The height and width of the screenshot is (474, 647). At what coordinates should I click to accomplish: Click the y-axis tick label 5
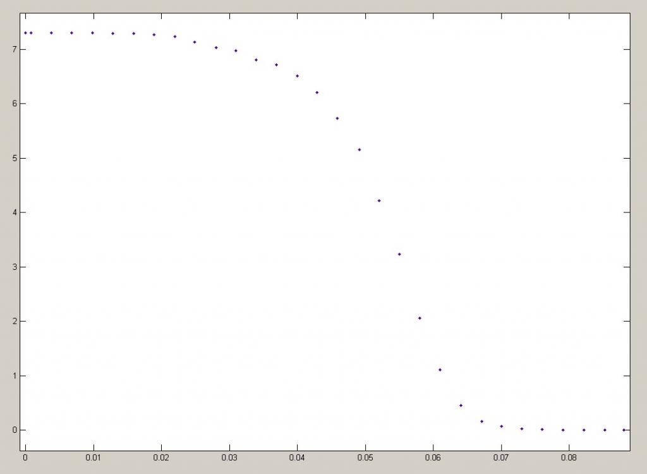click(14, 158)
